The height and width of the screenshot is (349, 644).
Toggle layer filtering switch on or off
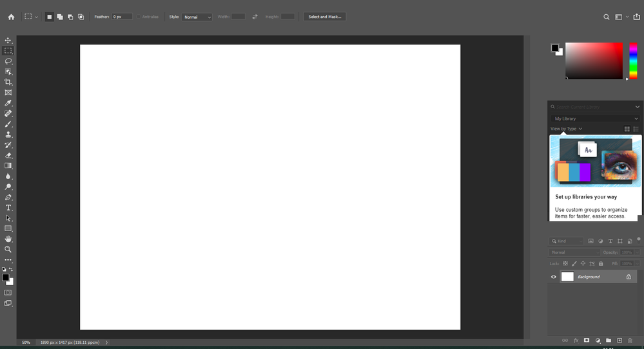coord(639,239)
